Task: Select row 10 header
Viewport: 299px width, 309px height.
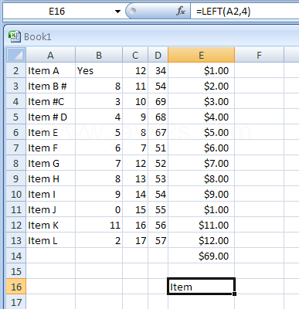Action: (x=16, y=194)
